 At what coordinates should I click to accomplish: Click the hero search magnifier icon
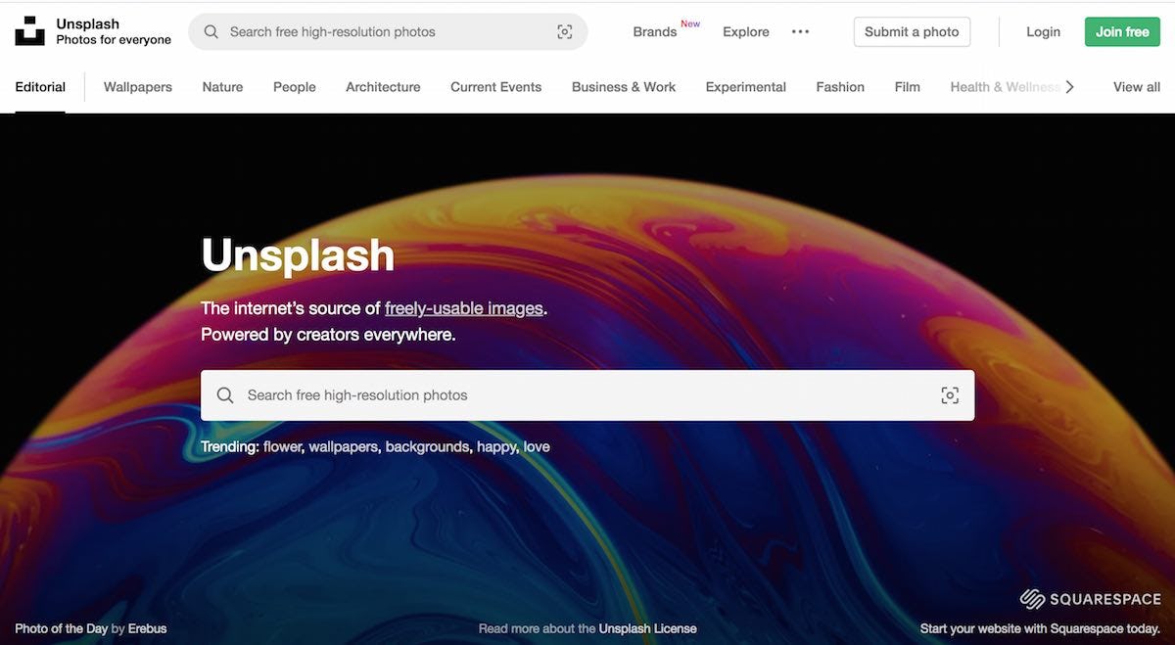pyautogui.click(x=225, y=395)
